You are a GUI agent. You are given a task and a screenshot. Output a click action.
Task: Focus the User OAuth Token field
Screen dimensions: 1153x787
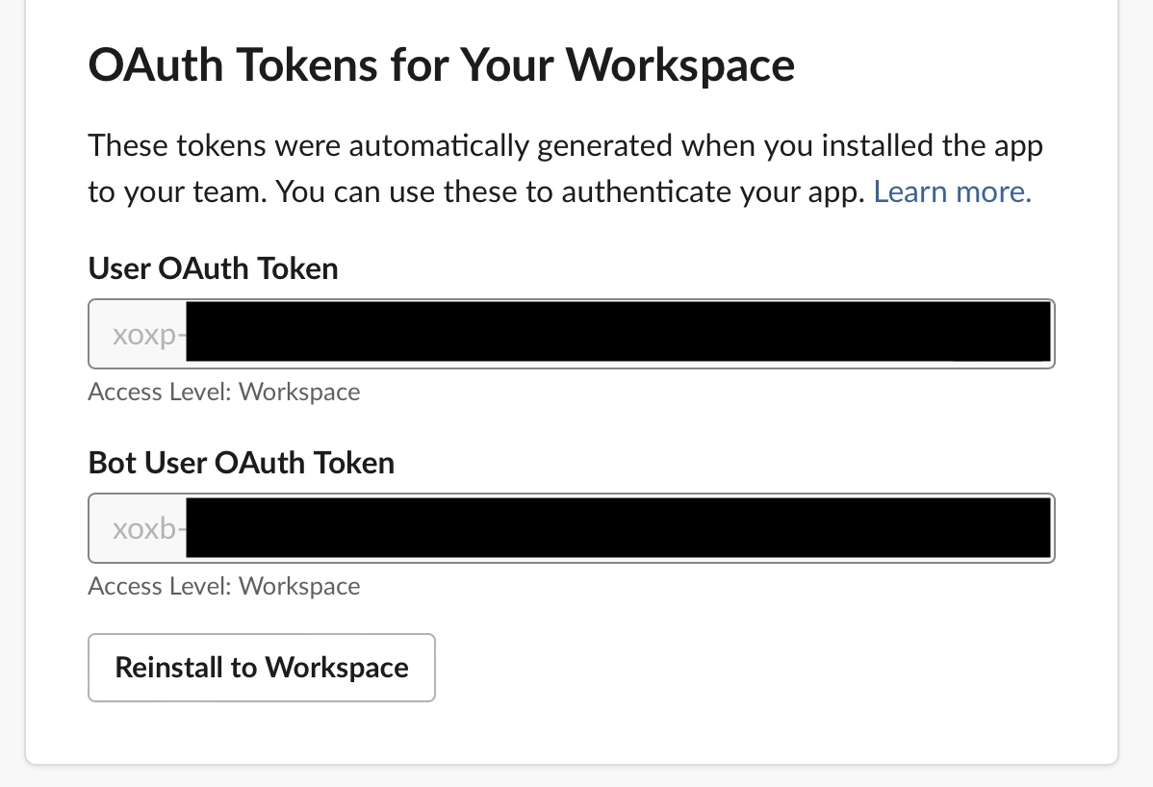(572, 334)
